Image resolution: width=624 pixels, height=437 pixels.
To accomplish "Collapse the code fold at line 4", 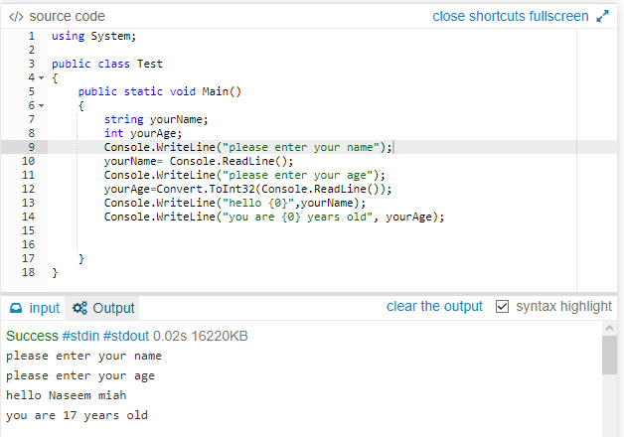I will [42, 77].
